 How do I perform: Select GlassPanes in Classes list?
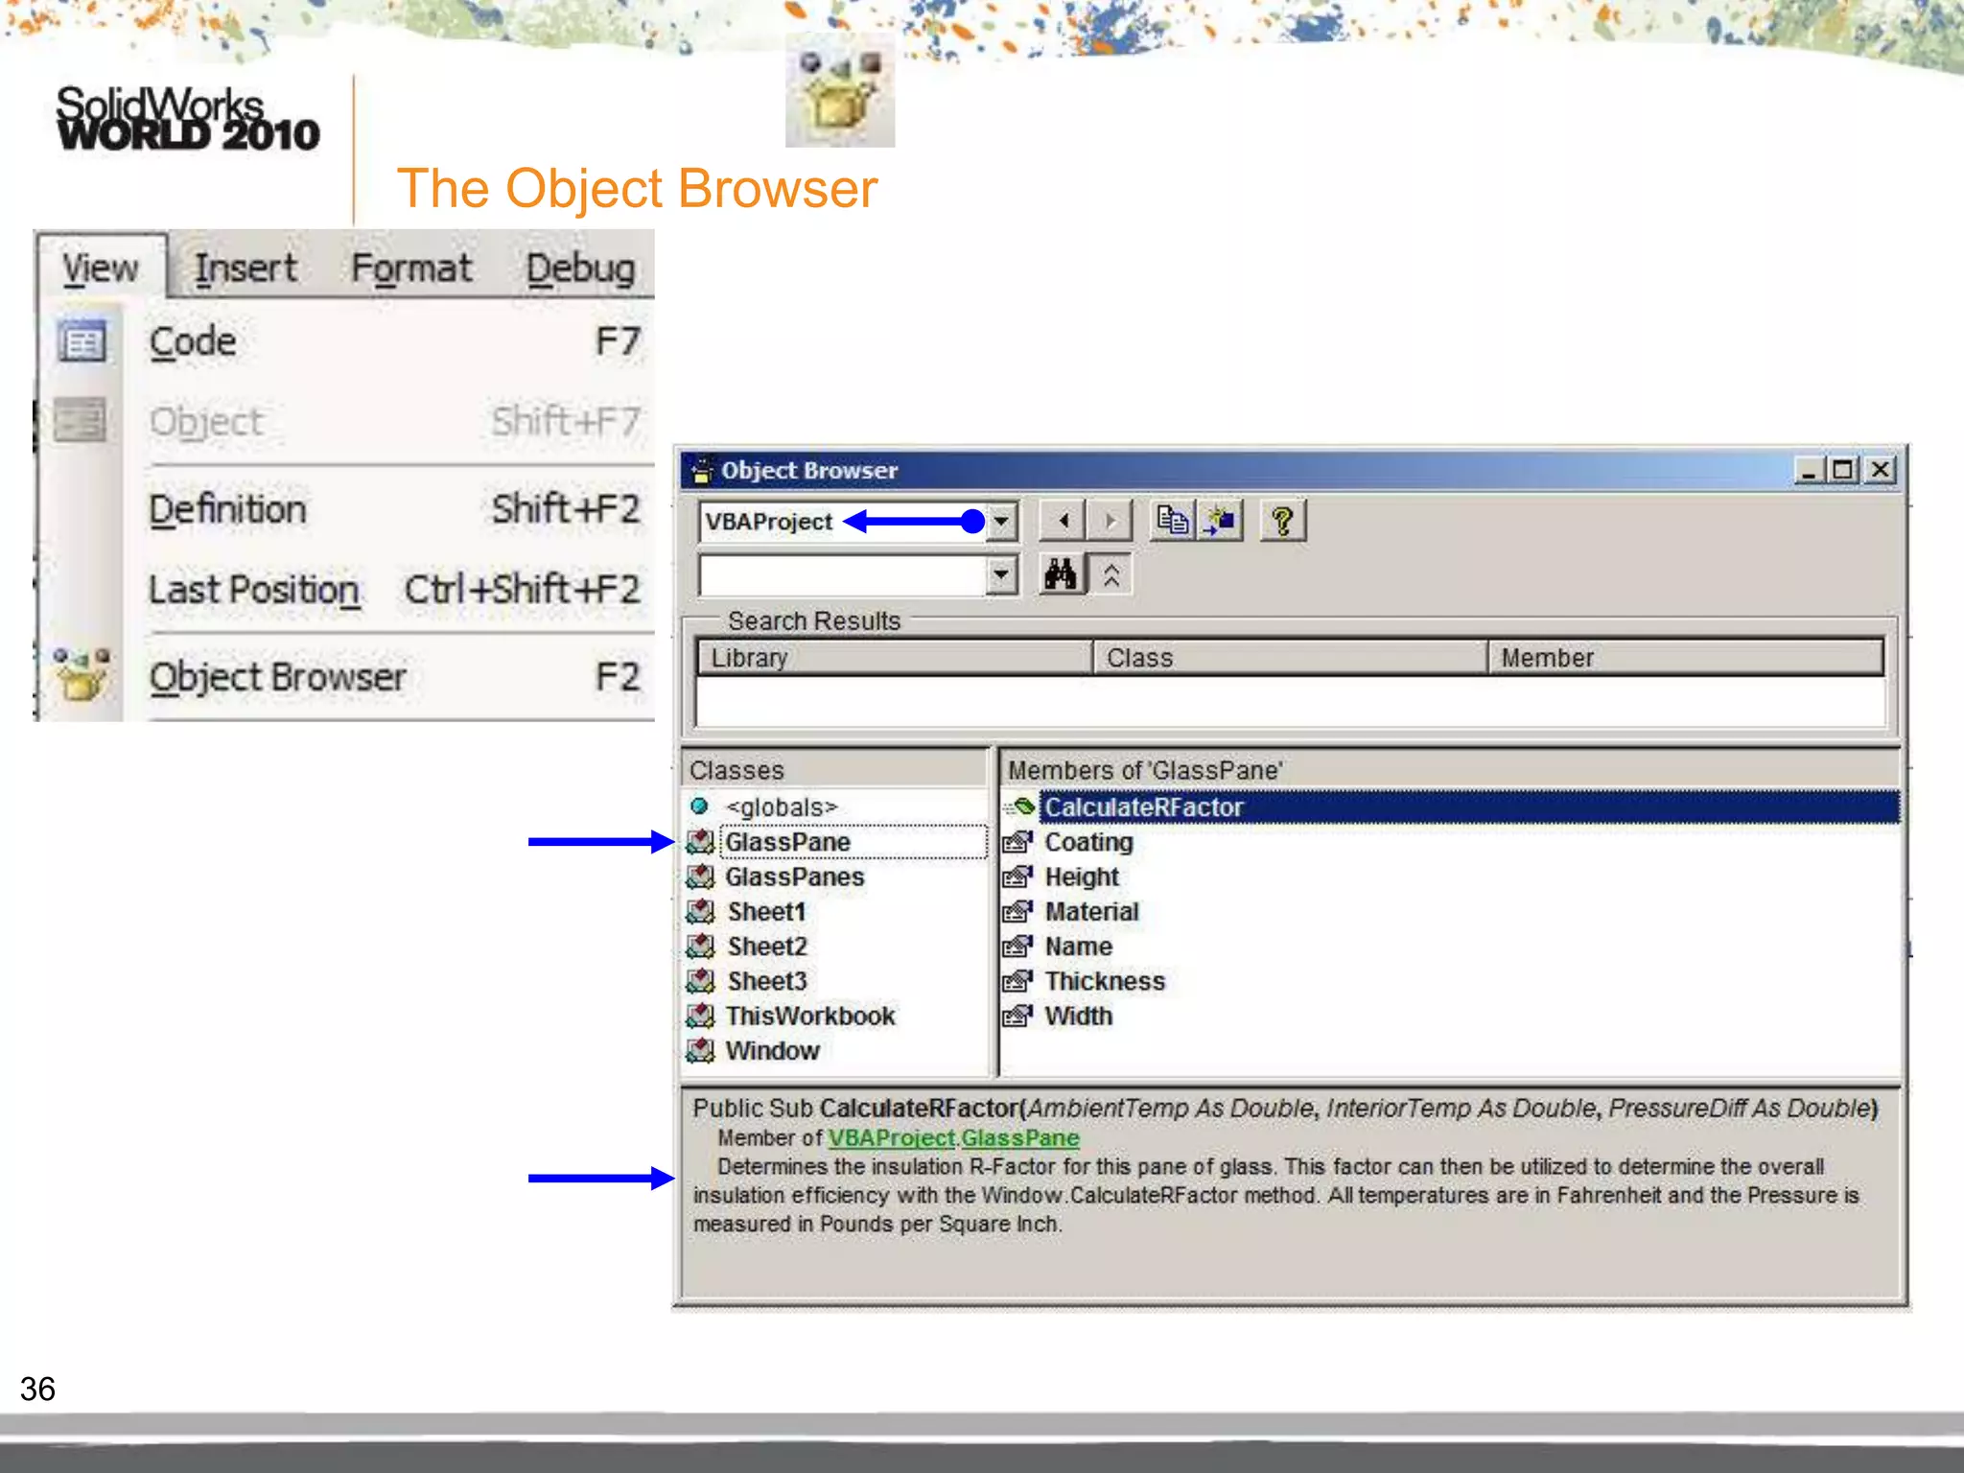[x=794, y=877]
